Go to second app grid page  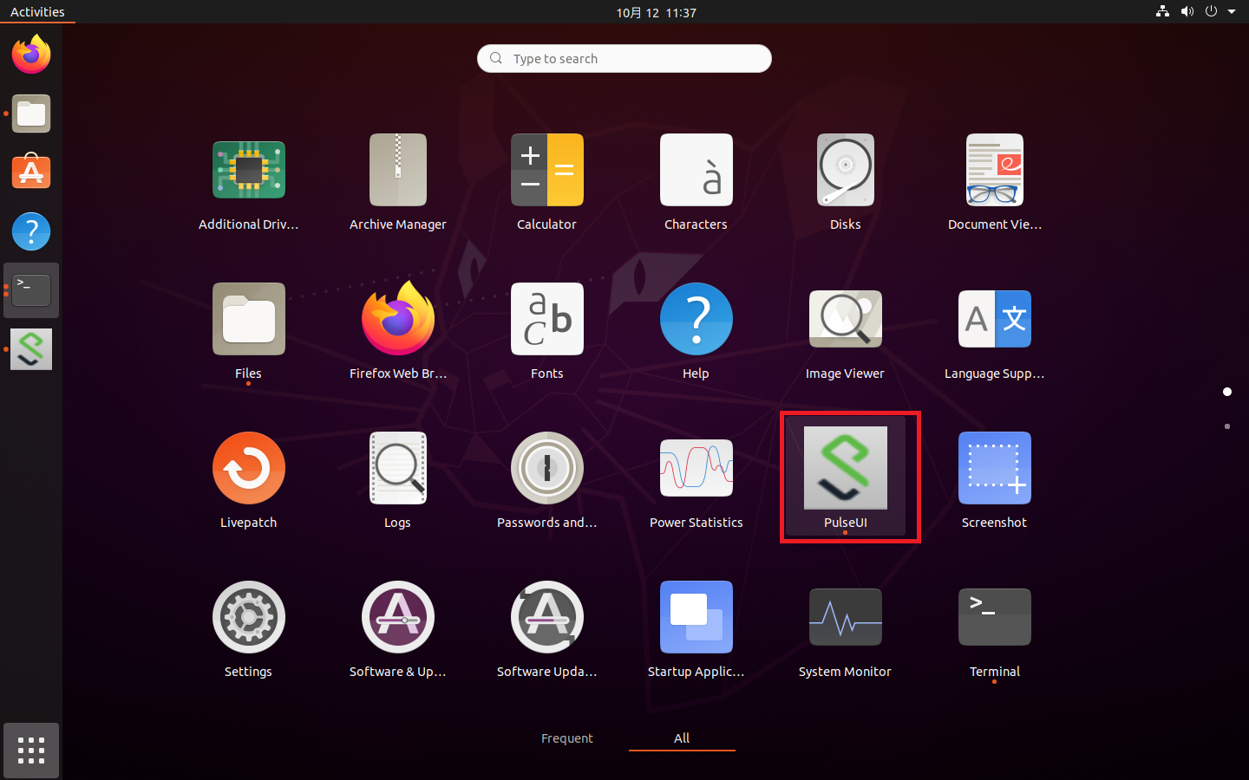[1226, 426]
